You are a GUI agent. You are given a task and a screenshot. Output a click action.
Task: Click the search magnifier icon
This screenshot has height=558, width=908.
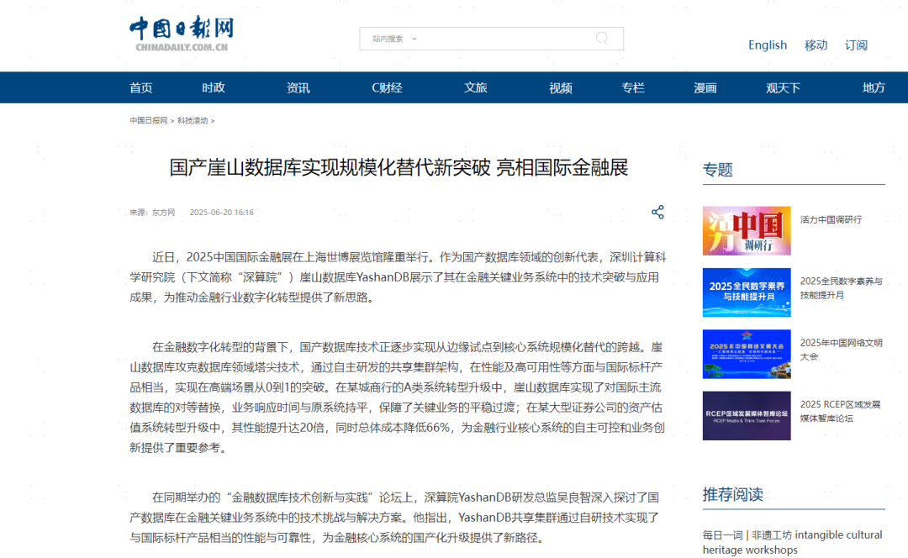tap(602, 38)
